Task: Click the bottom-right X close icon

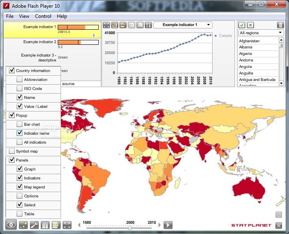Action: point(279,225)
